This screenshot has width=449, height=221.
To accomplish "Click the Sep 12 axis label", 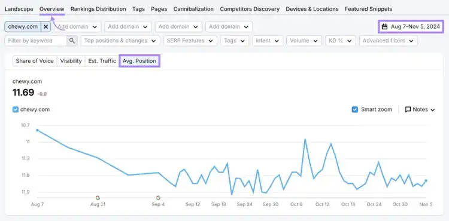I will pyautogui.click(x=193, y=204).
